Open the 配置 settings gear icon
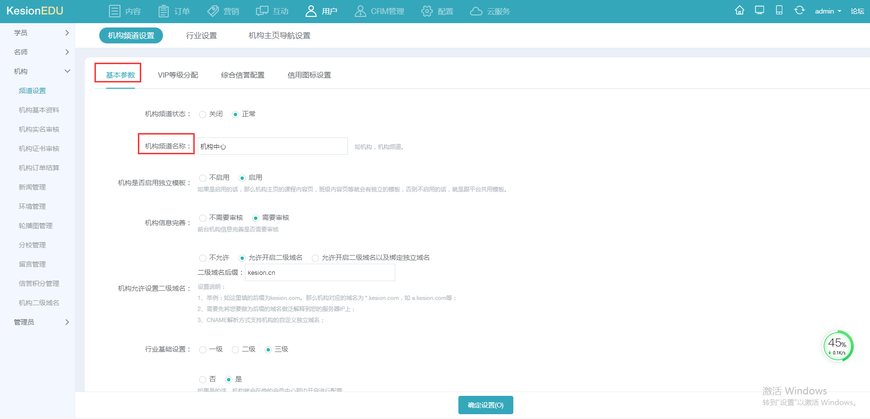The height and width of the screenshot is (419, 870). 427,11
